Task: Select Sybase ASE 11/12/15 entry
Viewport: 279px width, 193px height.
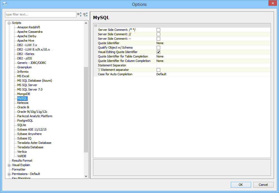Action: (32, 129)
